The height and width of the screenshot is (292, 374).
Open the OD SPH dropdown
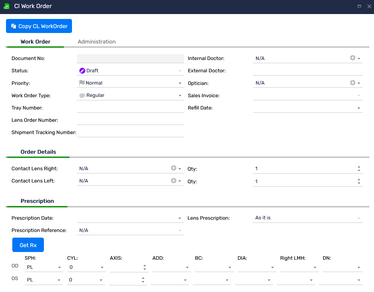pos(60,267)
